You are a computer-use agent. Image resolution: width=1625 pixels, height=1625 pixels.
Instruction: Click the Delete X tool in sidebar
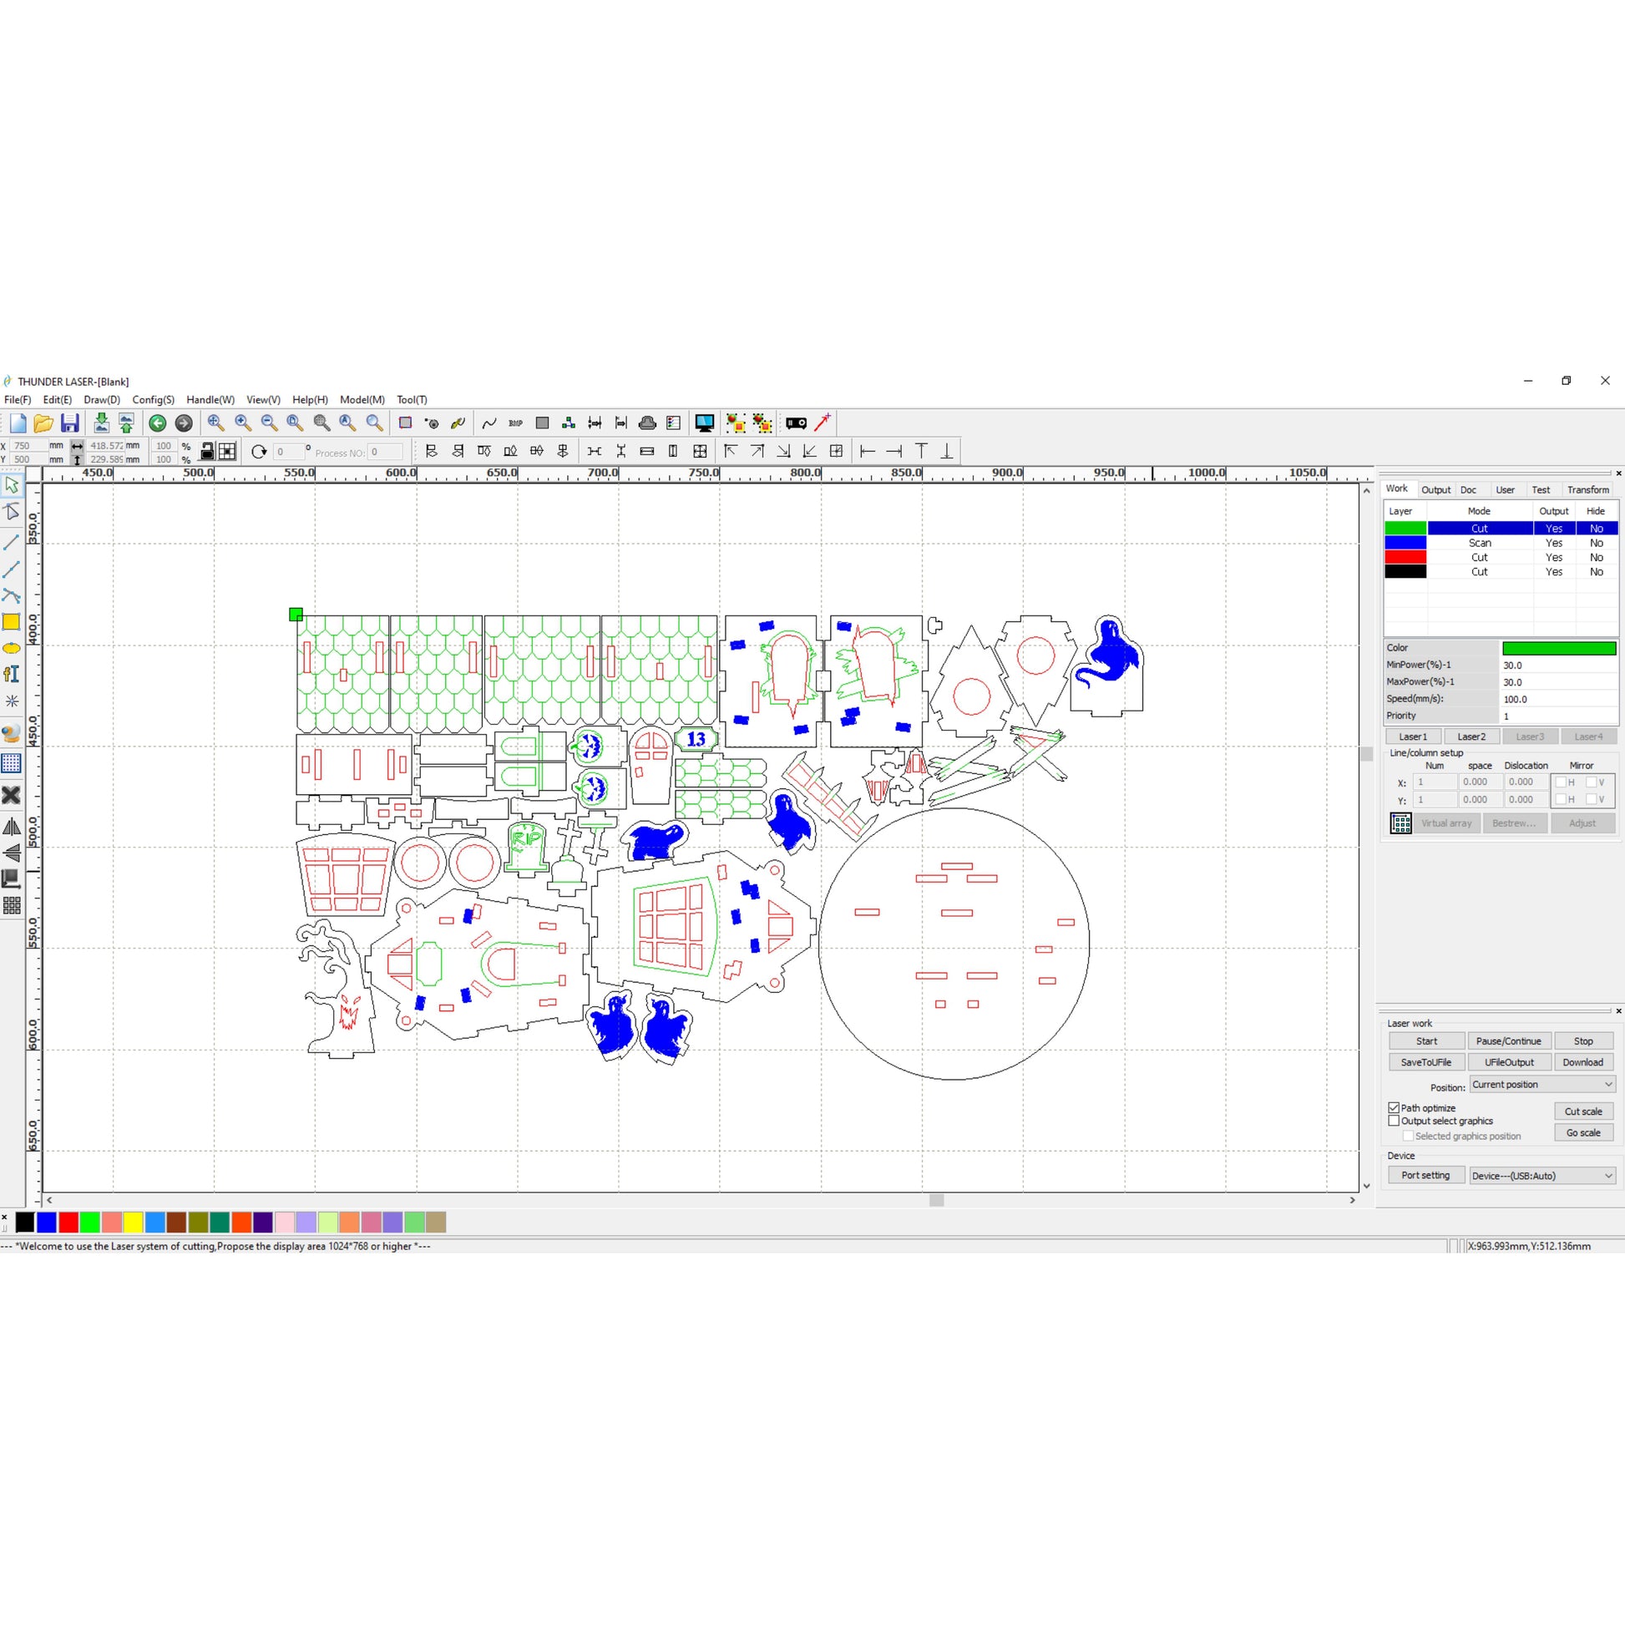12,795
